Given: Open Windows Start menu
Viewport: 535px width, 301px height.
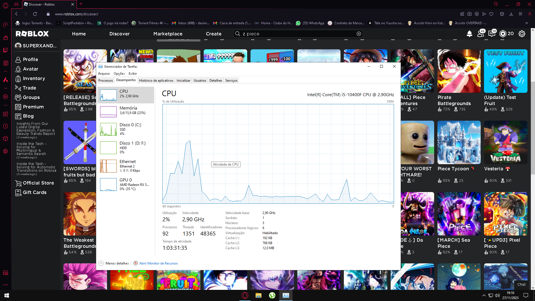Looking at the screenshot, I should [x=7, y=295].
